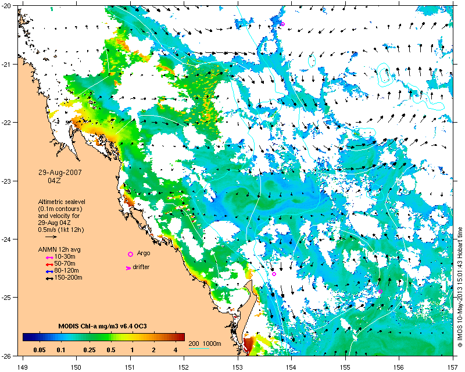The image size is (465, 372).
Task: Click the magenta drifter symbol in the legend
Action: click(x=128, y=268)
